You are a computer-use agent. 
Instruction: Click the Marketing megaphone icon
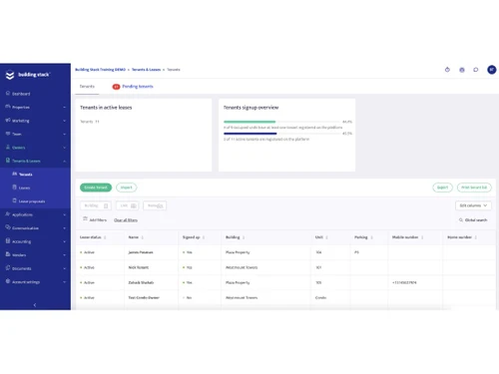click(8, 120)
